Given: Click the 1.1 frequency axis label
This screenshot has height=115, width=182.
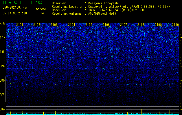Looking at the screenshot, I should coord(2,37).
